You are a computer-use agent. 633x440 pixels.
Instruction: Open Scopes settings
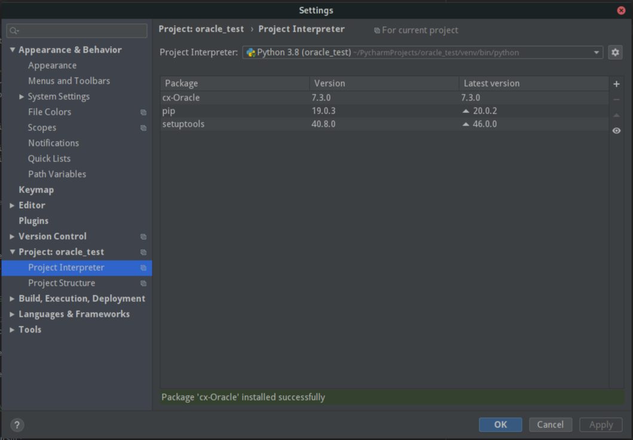click(42, 127)
